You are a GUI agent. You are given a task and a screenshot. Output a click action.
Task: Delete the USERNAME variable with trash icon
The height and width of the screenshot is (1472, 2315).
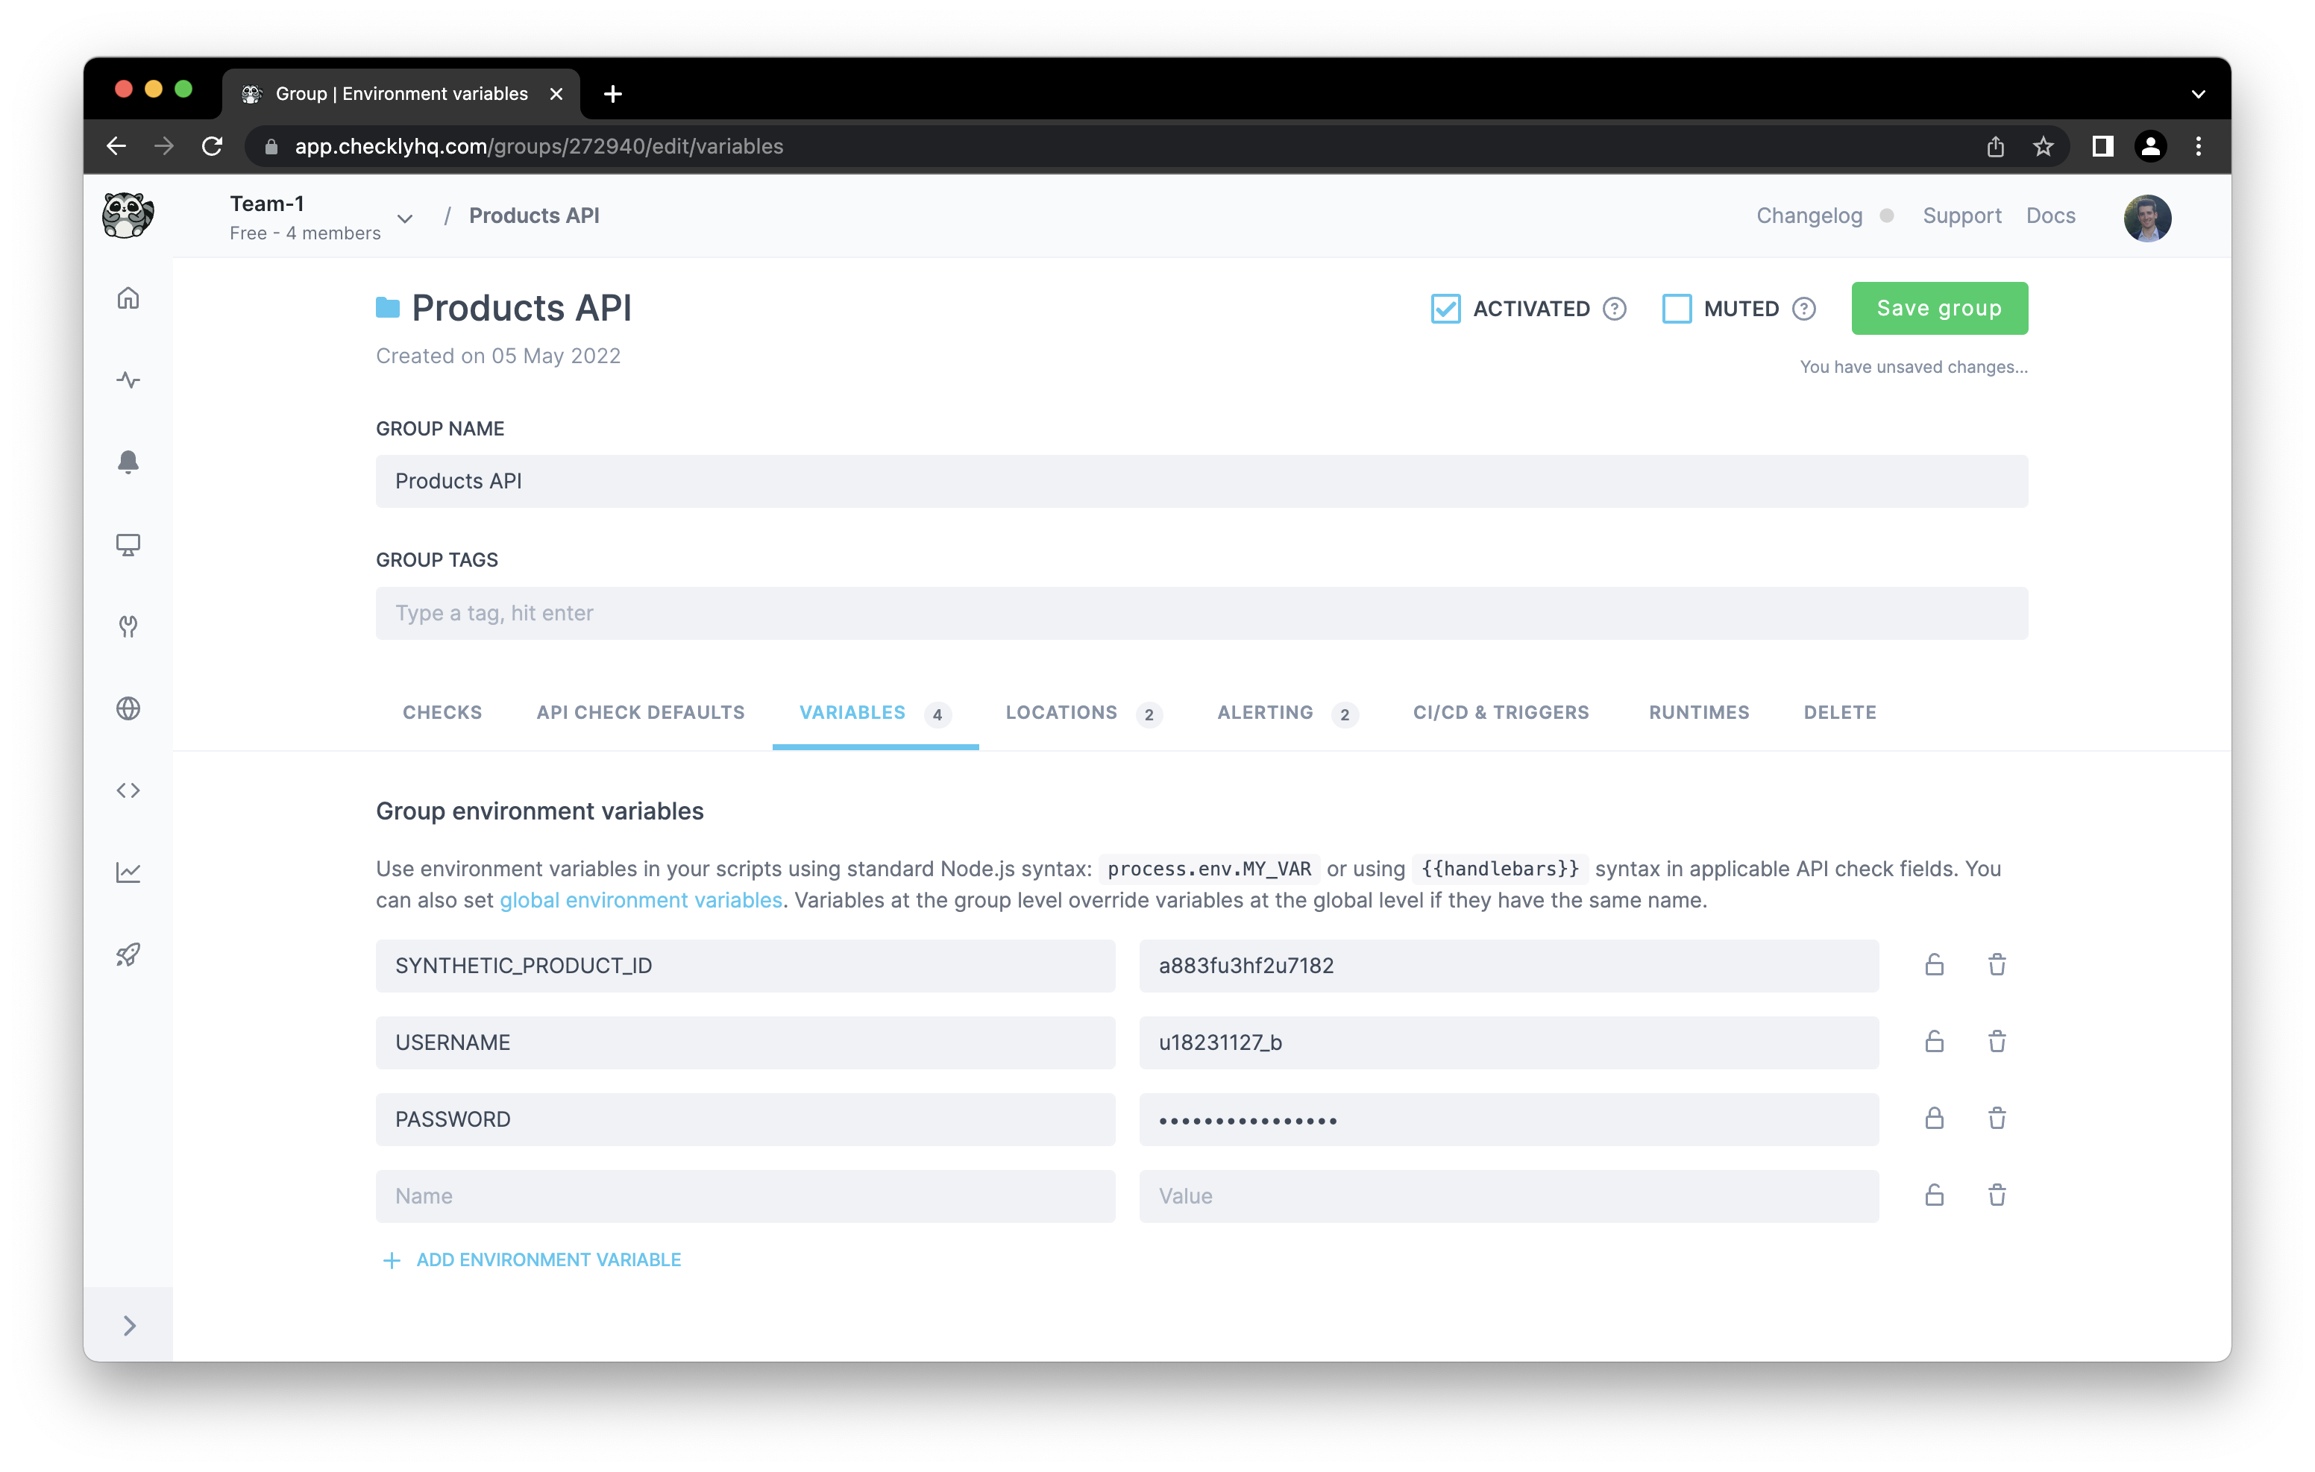(1997, 1041)
